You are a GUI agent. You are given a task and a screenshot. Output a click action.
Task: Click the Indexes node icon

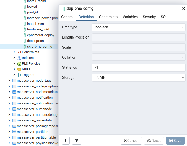point(19,58)
